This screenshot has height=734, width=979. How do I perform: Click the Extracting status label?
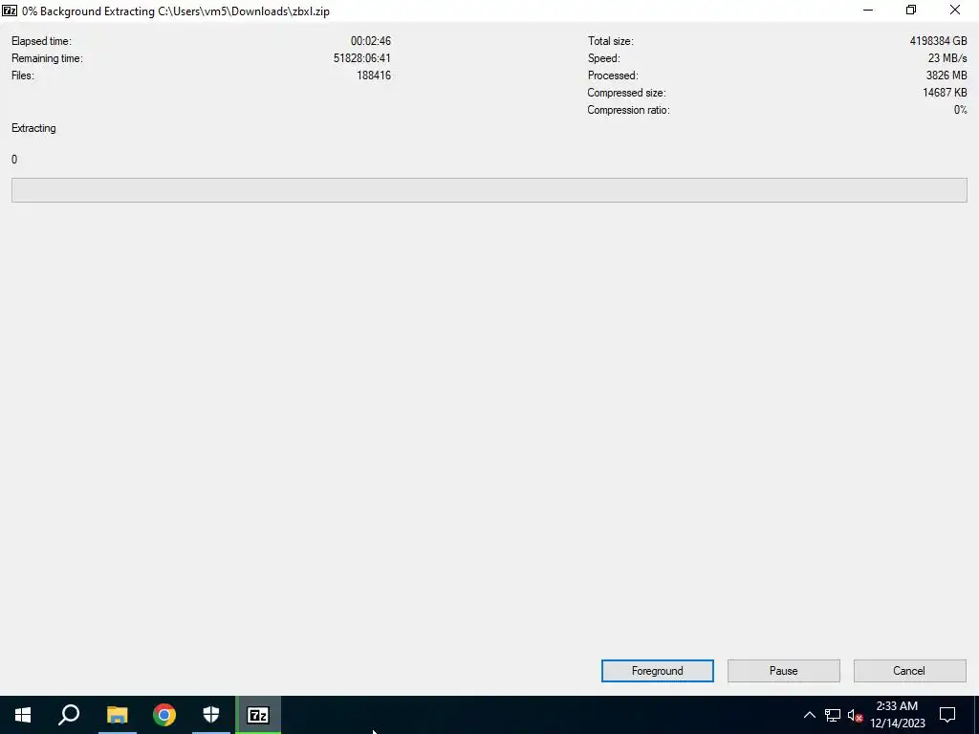[x=33, y=128]
